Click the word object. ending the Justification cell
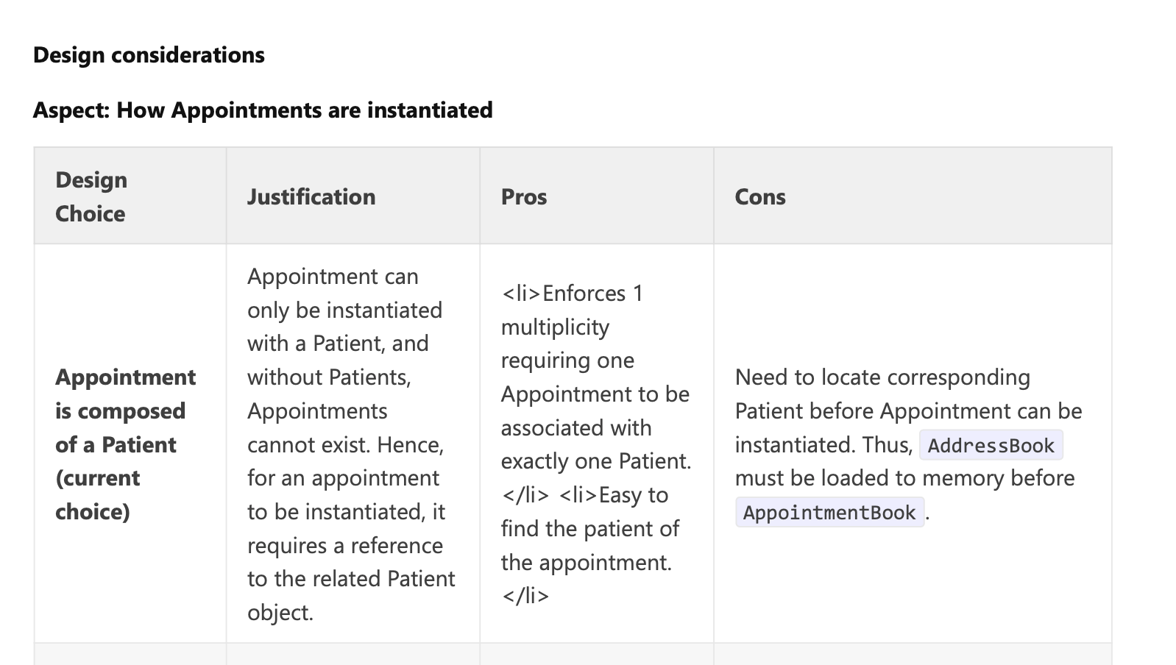The width and height of the screenshot is (1176, 665). (280, 613)
